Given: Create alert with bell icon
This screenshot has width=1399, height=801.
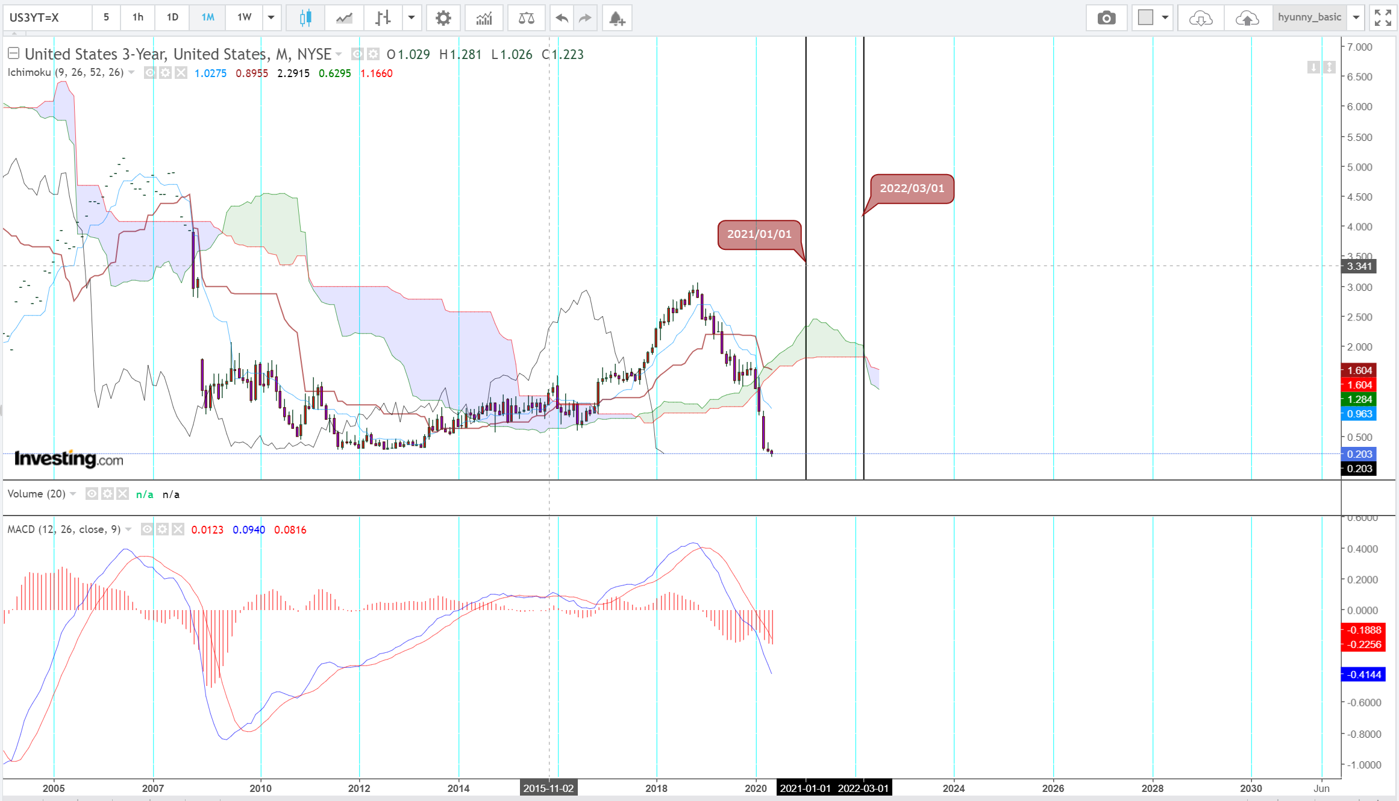Looking at the screenshot, I should tap(616, 17).
